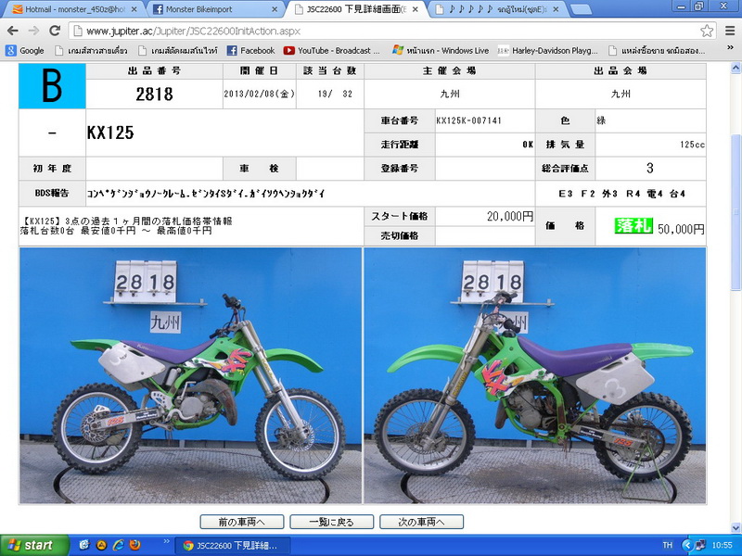Go back with the browser back arrow
Viewport: 742px width, 556px height.
click(12, 32)
